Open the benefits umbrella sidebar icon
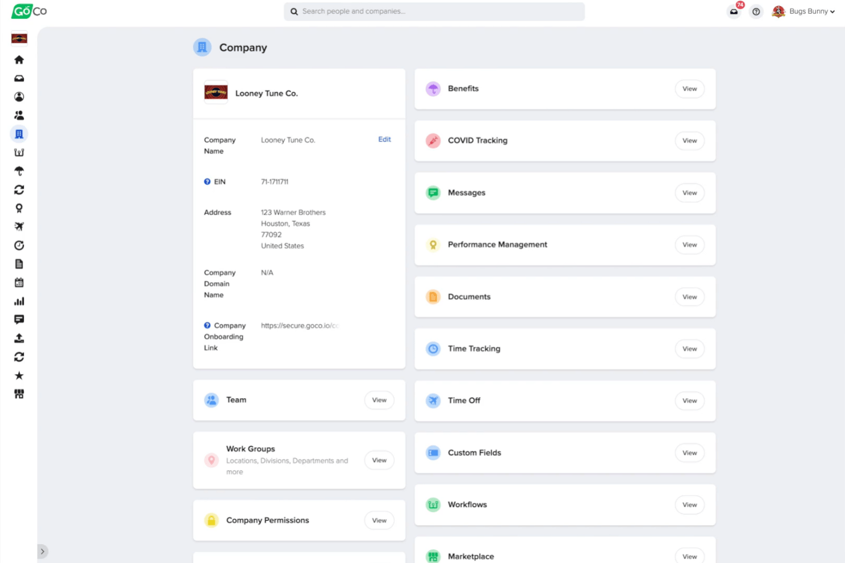The width and height of the screenshot is (845, 563). [19, 171]
